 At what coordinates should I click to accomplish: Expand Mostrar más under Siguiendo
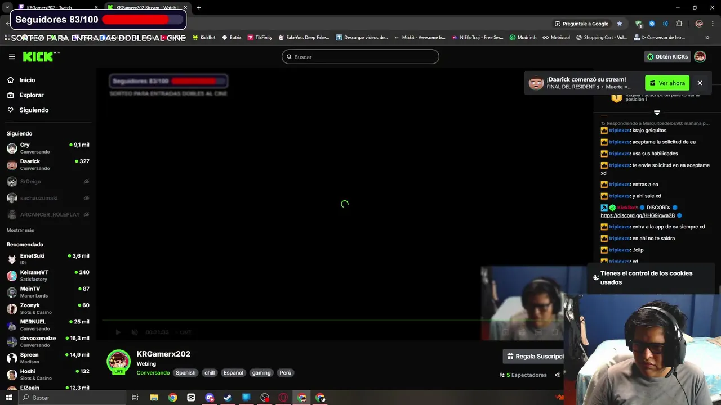click(x=20, y=230)
